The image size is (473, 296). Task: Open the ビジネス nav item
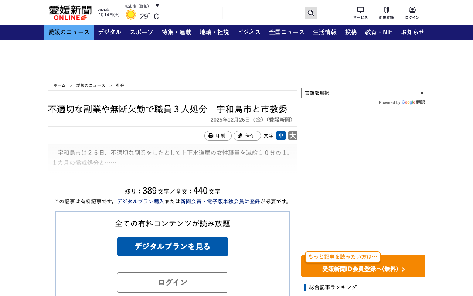(249, 32)
